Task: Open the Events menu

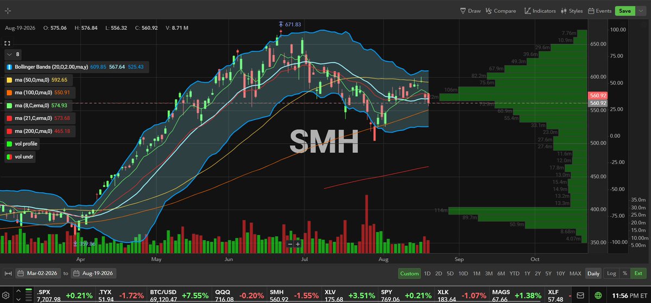Action: [600, 11]
